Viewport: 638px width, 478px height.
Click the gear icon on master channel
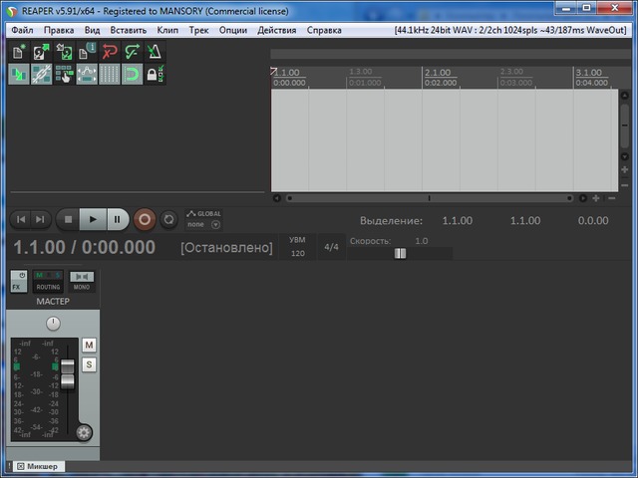point(84,432)
